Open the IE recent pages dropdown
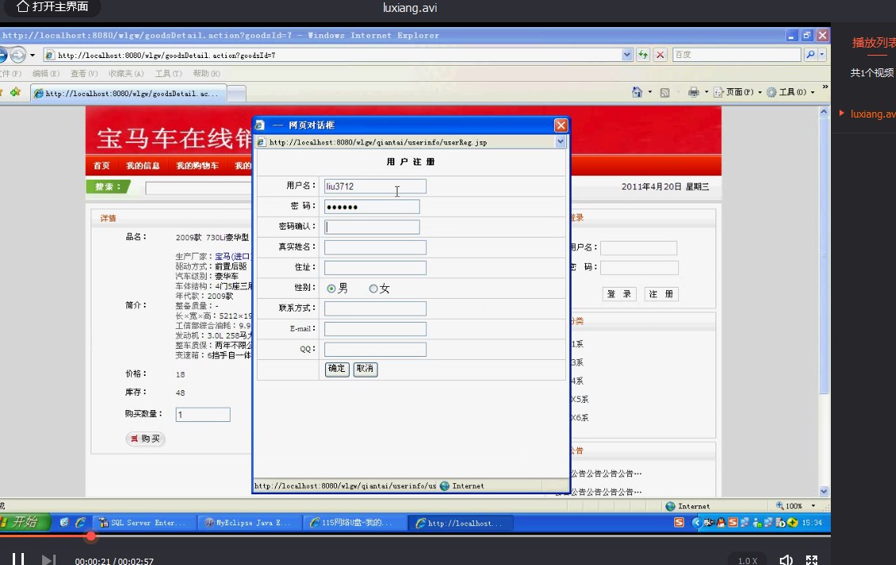896x565 pixels. click(33, 56)
